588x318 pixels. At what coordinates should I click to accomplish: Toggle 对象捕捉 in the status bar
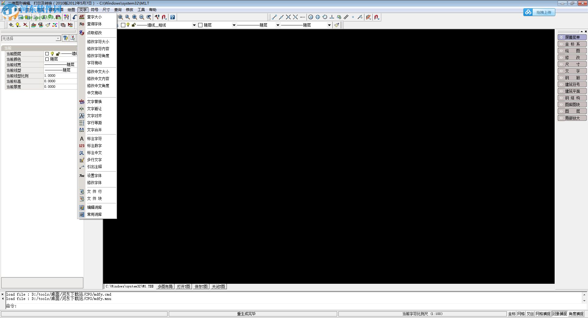click(x=560, y=314)
